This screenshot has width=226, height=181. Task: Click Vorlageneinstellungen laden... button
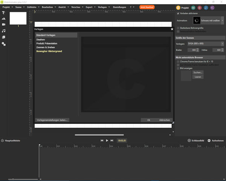(x=52, y=120)
